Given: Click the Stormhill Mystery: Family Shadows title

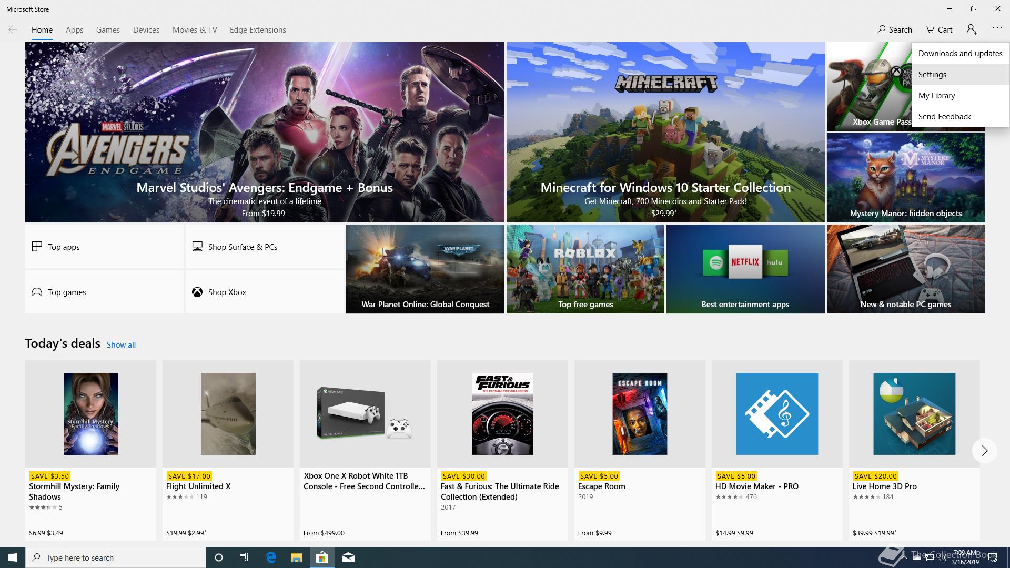Looking at the screenshot, I should [x=74, y=491].
